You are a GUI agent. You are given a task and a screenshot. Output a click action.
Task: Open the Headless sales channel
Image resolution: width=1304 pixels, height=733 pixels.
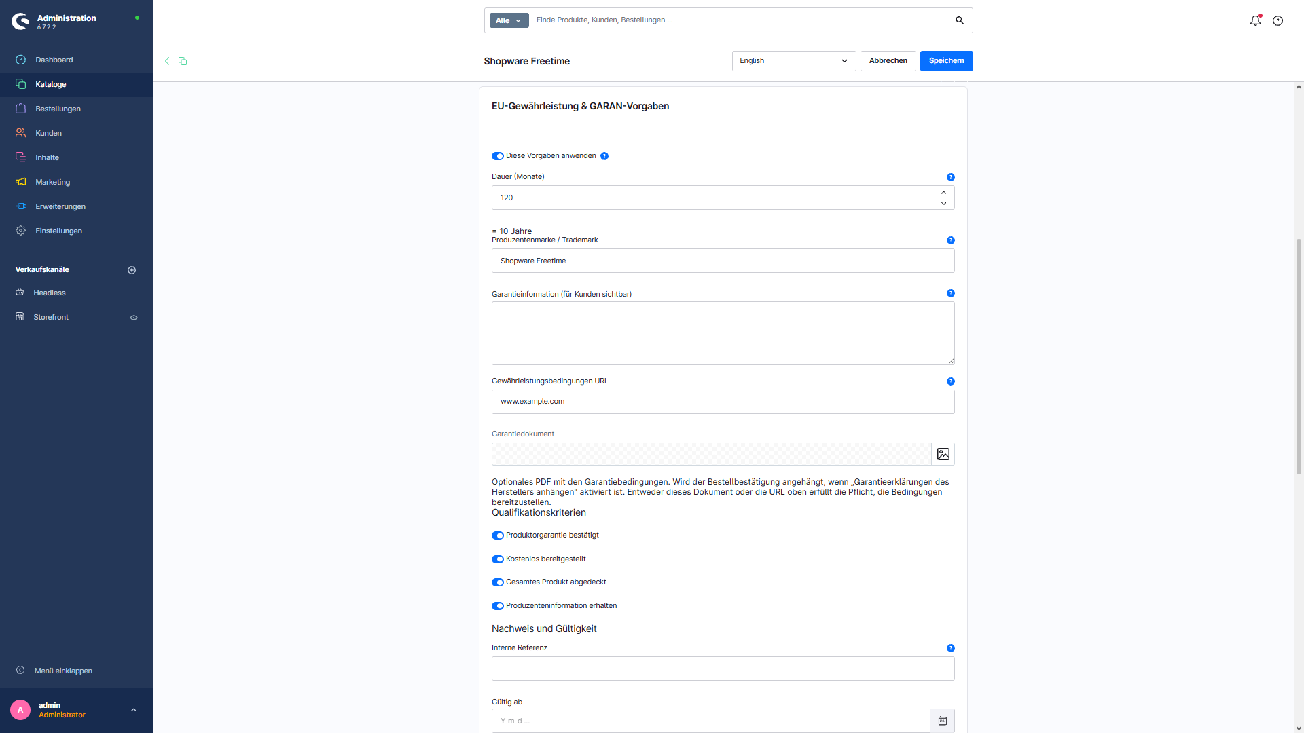[76, 293]
